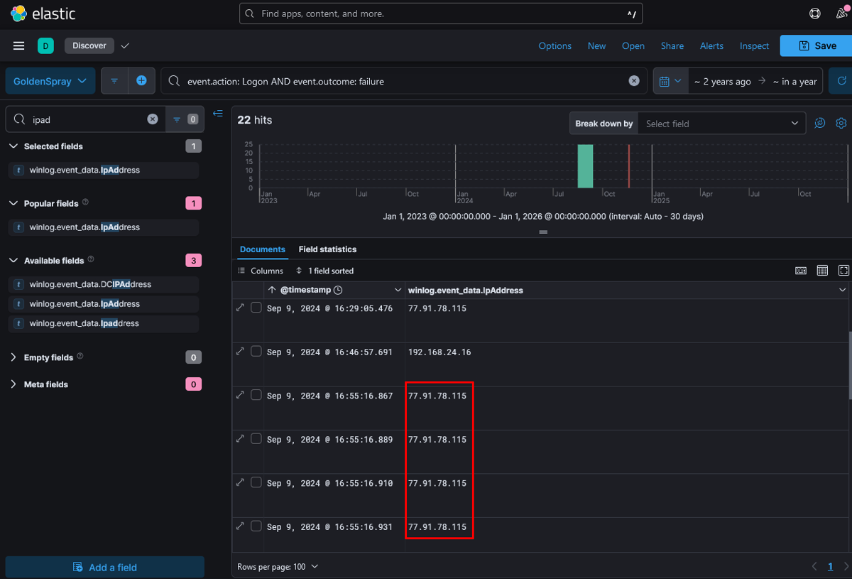Select the row at 16:55:16.931
852x579 pixels.
256,526
